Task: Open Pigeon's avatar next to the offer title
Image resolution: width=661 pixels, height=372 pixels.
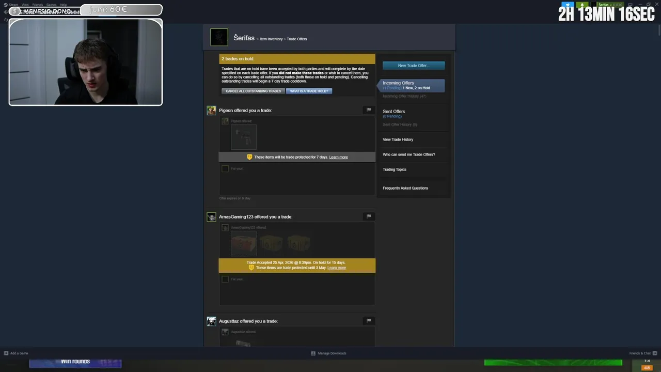Action: (x=211, y=111)
